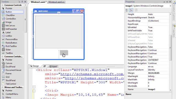Select the Language en-us value

point(158,67)
